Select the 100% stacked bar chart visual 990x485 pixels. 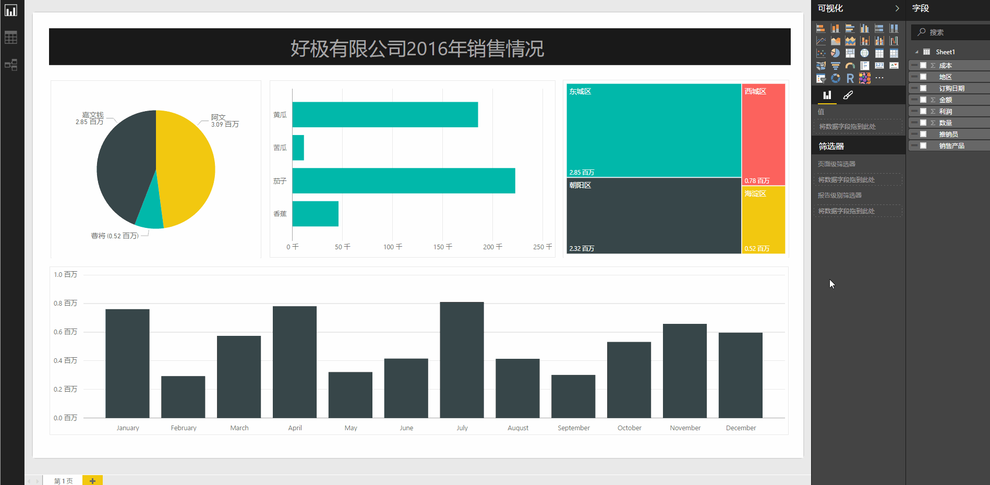coord(879,28)
